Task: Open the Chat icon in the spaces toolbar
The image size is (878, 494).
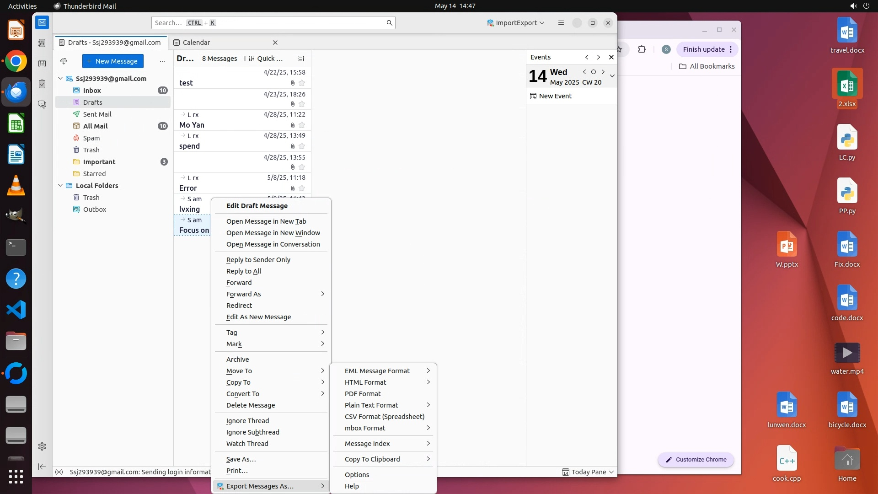Action: point(42,105)
